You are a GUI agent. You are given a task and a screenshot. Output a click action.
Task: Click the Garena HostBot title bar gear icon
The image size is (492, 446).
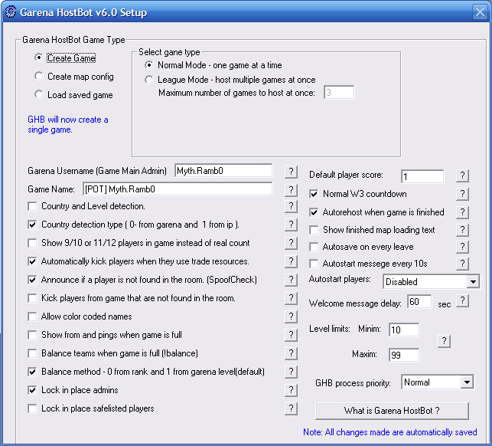(x=11, y=12)
